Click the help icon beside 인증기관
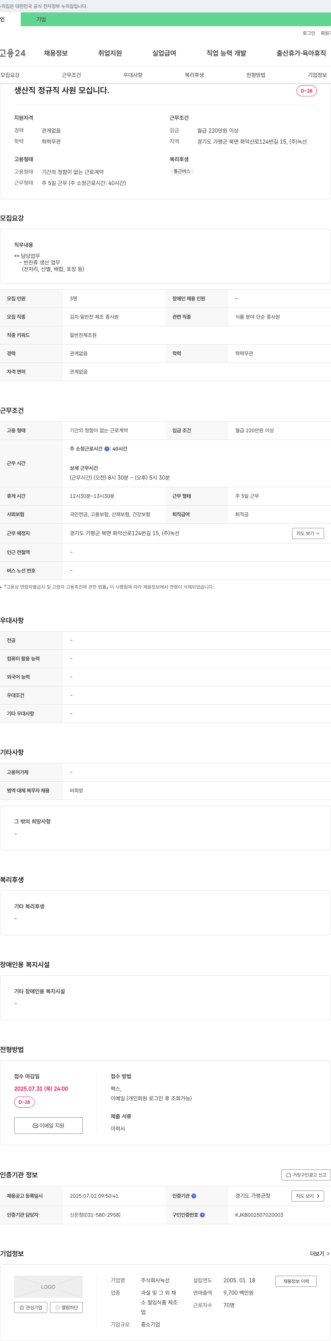Viewport: 331px width, 1341px height. [x=194, y=1196]
